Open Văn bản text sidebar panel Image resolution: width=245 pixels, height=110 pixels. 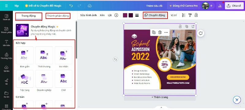pyautogui.click(x=6, y=43)
